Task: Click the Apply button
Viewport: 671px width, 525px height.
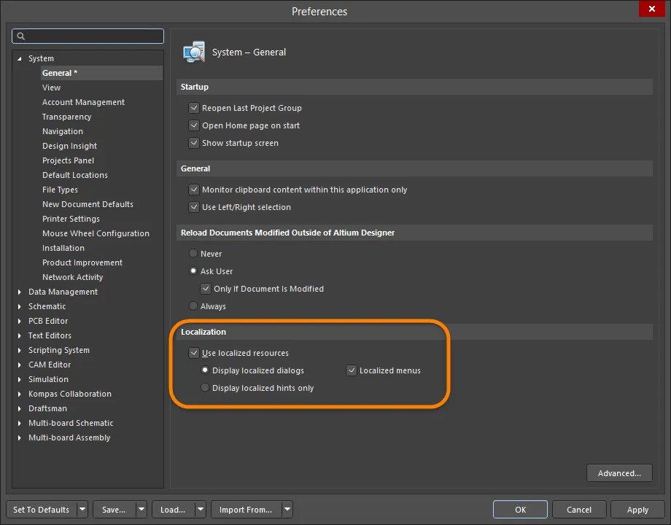Action: point(637,509)
